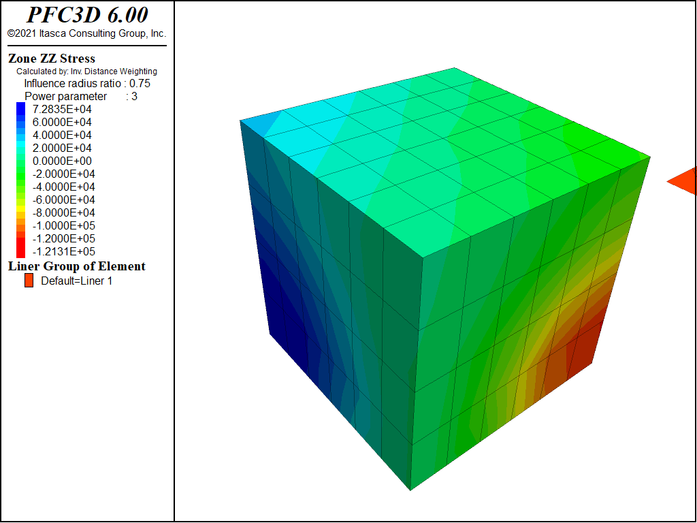Click the Default=Liner 1 orange swatch
This screenshot has height=523, width=697.
(29, 281)
